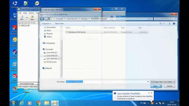
Task: Close the Java update balloon
Action: click(151, 93)
